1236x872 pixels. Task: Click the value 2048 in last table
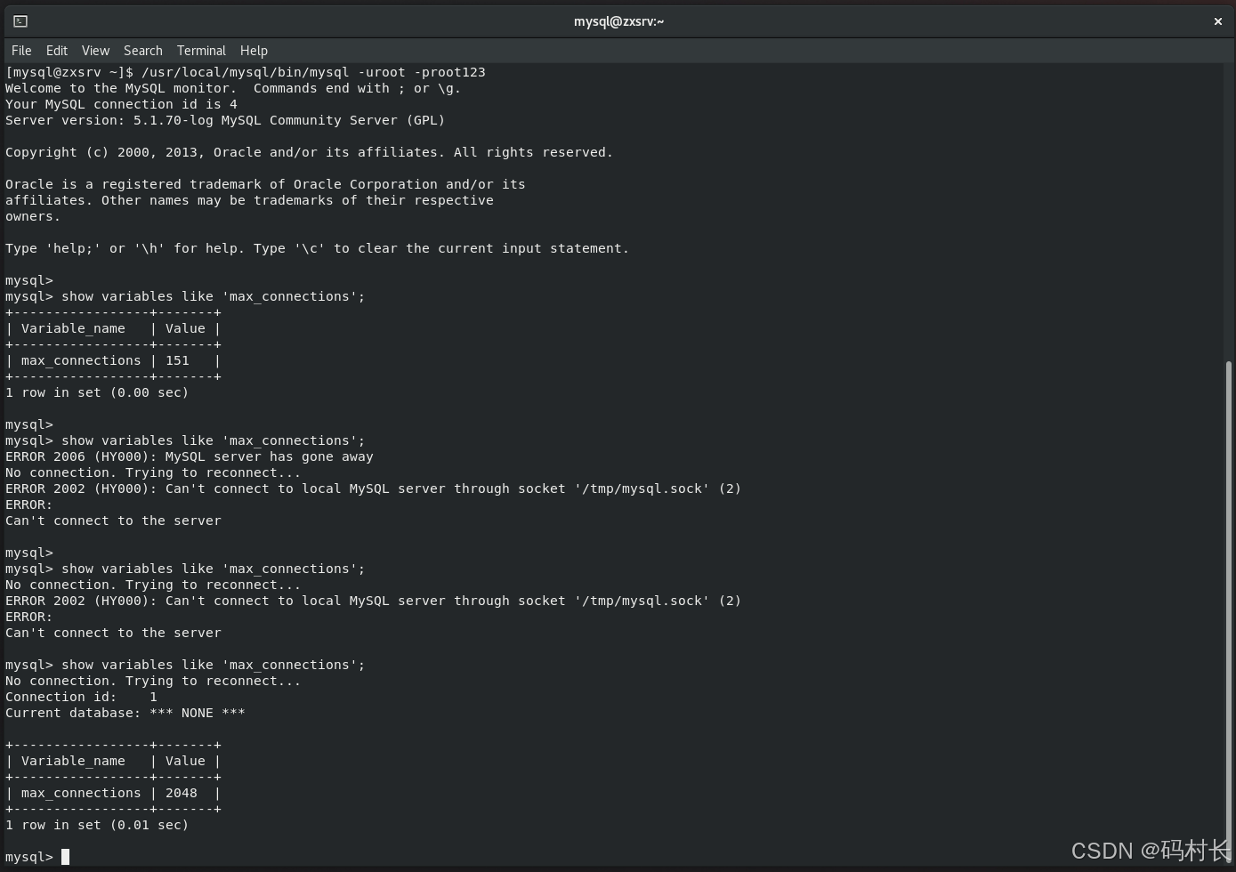pyautogui.click(x=182, y=793)
